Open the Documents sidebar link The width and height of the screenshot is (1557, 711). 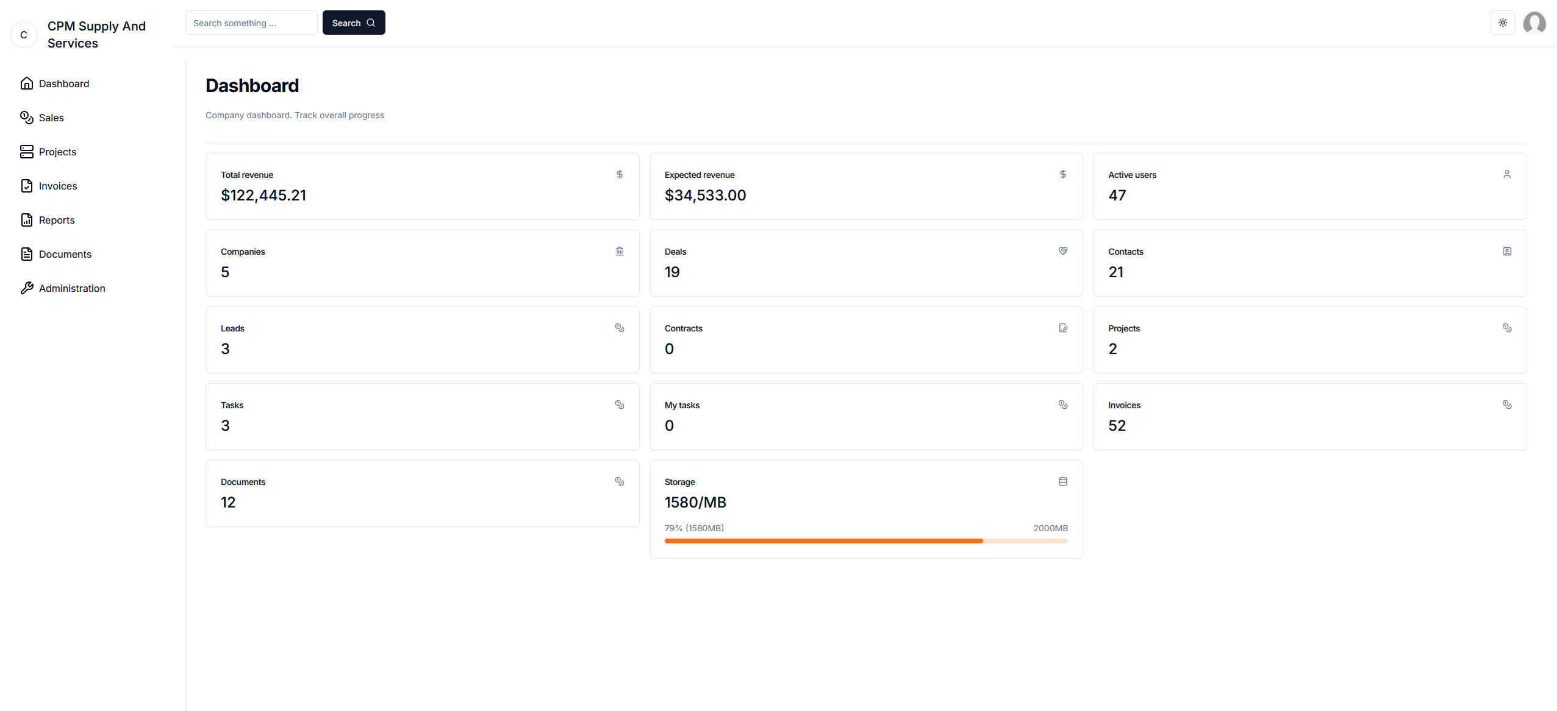click(65, 254)
